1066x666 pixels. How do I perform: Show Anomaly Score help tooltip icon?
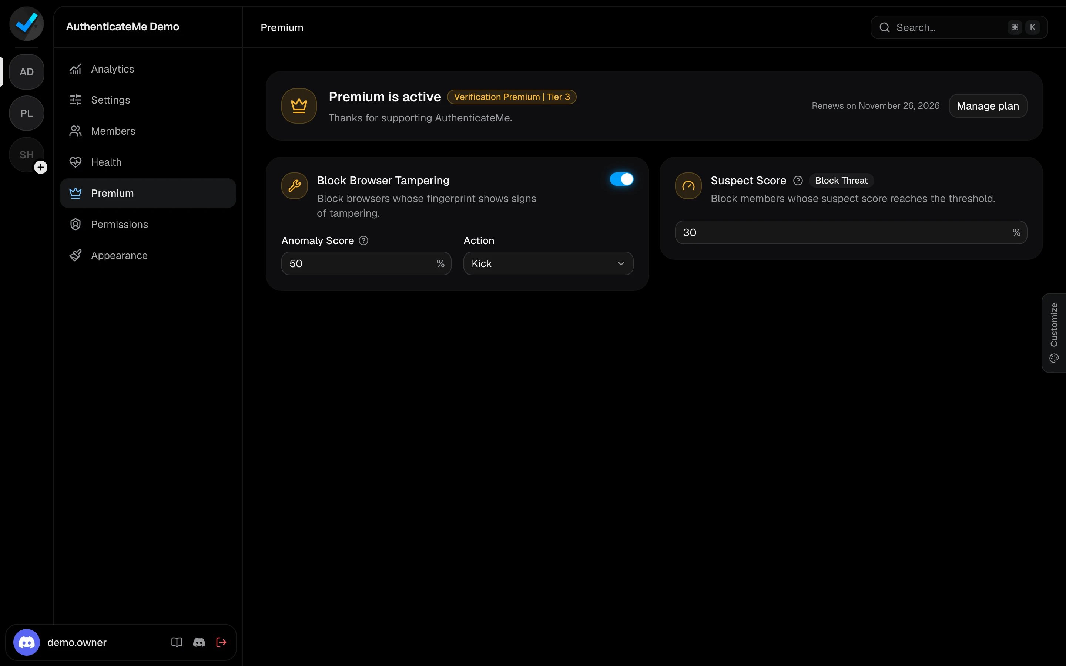[x=363, y=240]
